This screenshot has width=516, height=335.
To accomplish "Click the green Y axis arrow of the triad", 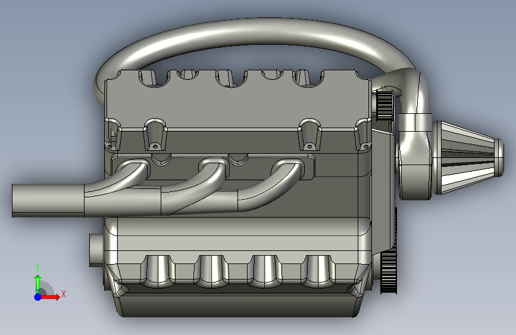I will pos(38,284).
